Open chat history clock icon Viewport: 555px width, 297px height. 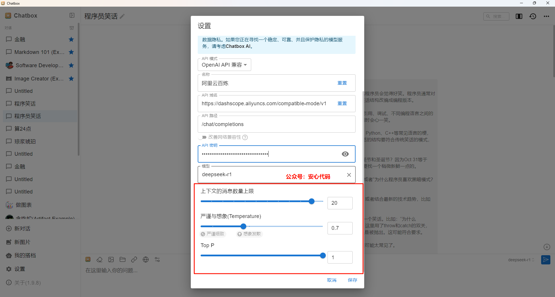tap(533, 16)
